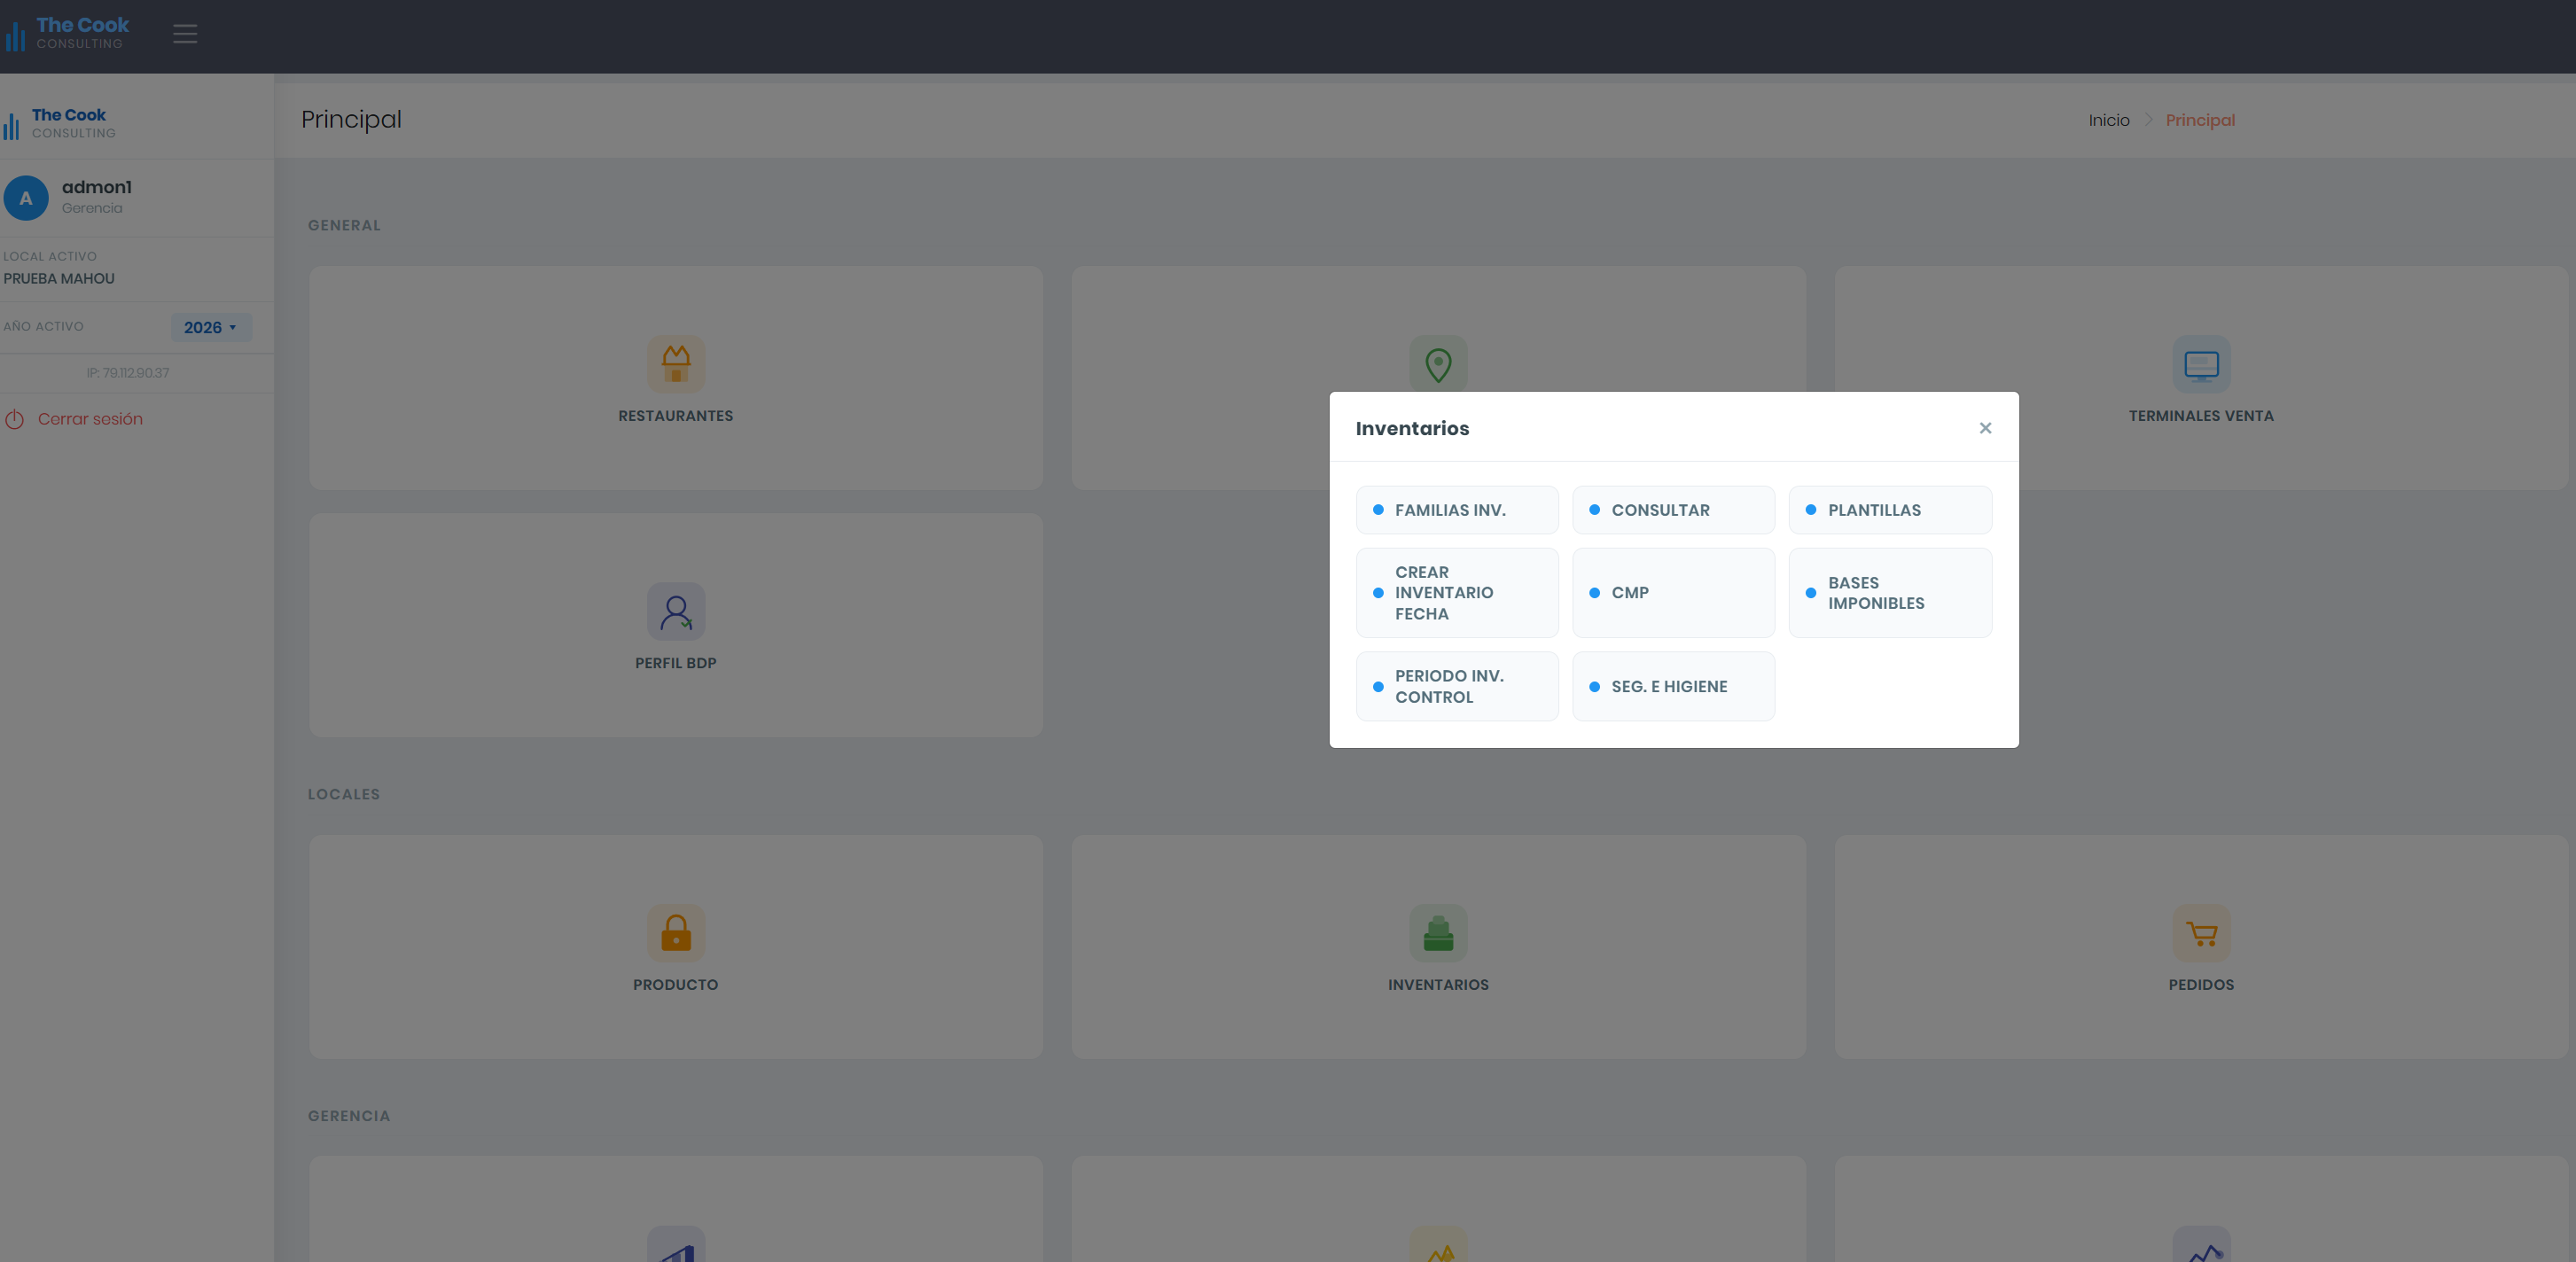This screenshot has width=2576, height=1262.
Task: Click the Principal page heading
Action: point(351,120)
